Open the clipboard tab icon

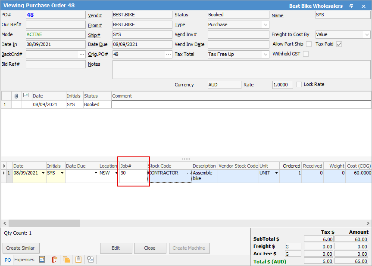(x=78, y=260)
